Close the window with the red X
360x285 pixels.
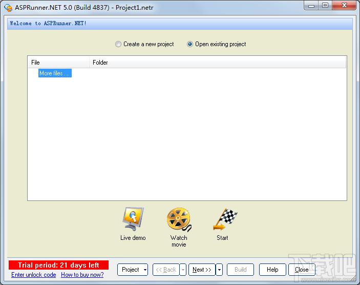344,6
